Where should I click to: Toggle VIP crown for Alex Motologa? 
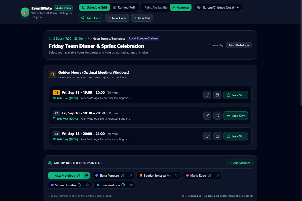point(86,175)
